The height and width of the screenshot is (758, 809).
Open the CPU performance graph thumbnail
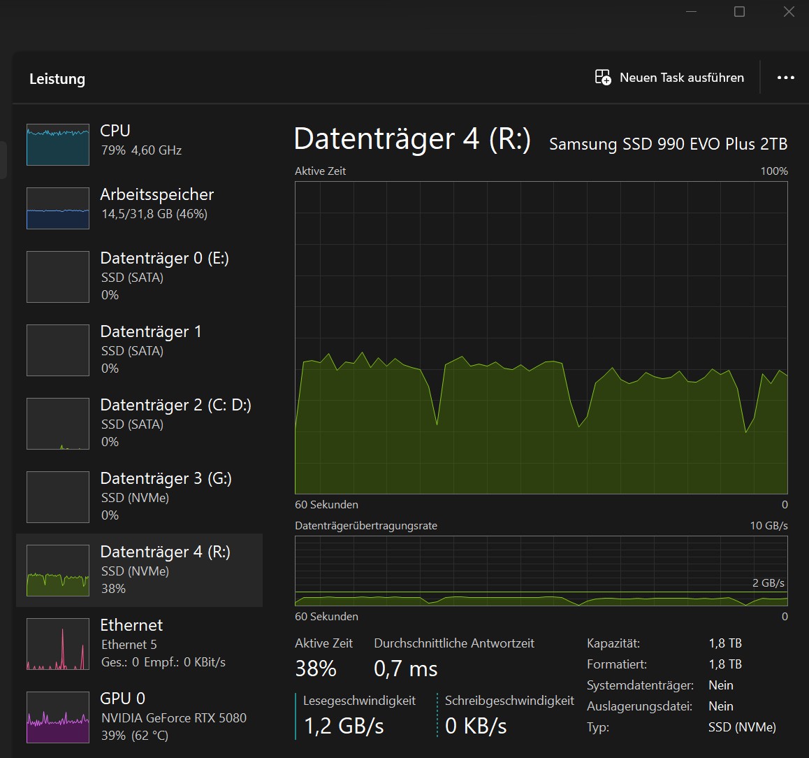click(x=58, y=145)
